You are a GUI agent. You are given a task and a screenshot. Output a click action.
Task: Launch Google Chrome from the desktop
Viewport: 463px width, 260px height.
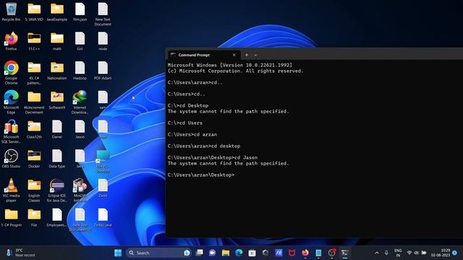click(x=12, y=73)
